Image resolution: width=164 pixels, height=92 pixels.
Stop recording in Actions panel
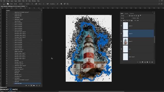pos(26,85)
